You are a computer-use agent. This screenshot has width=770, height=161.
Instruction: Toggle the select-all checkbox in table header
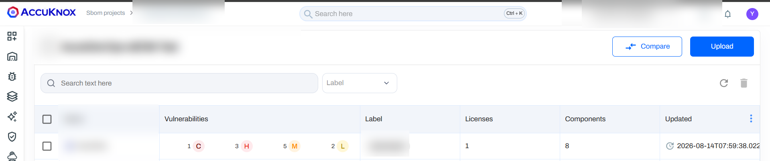tap(47, 119)
